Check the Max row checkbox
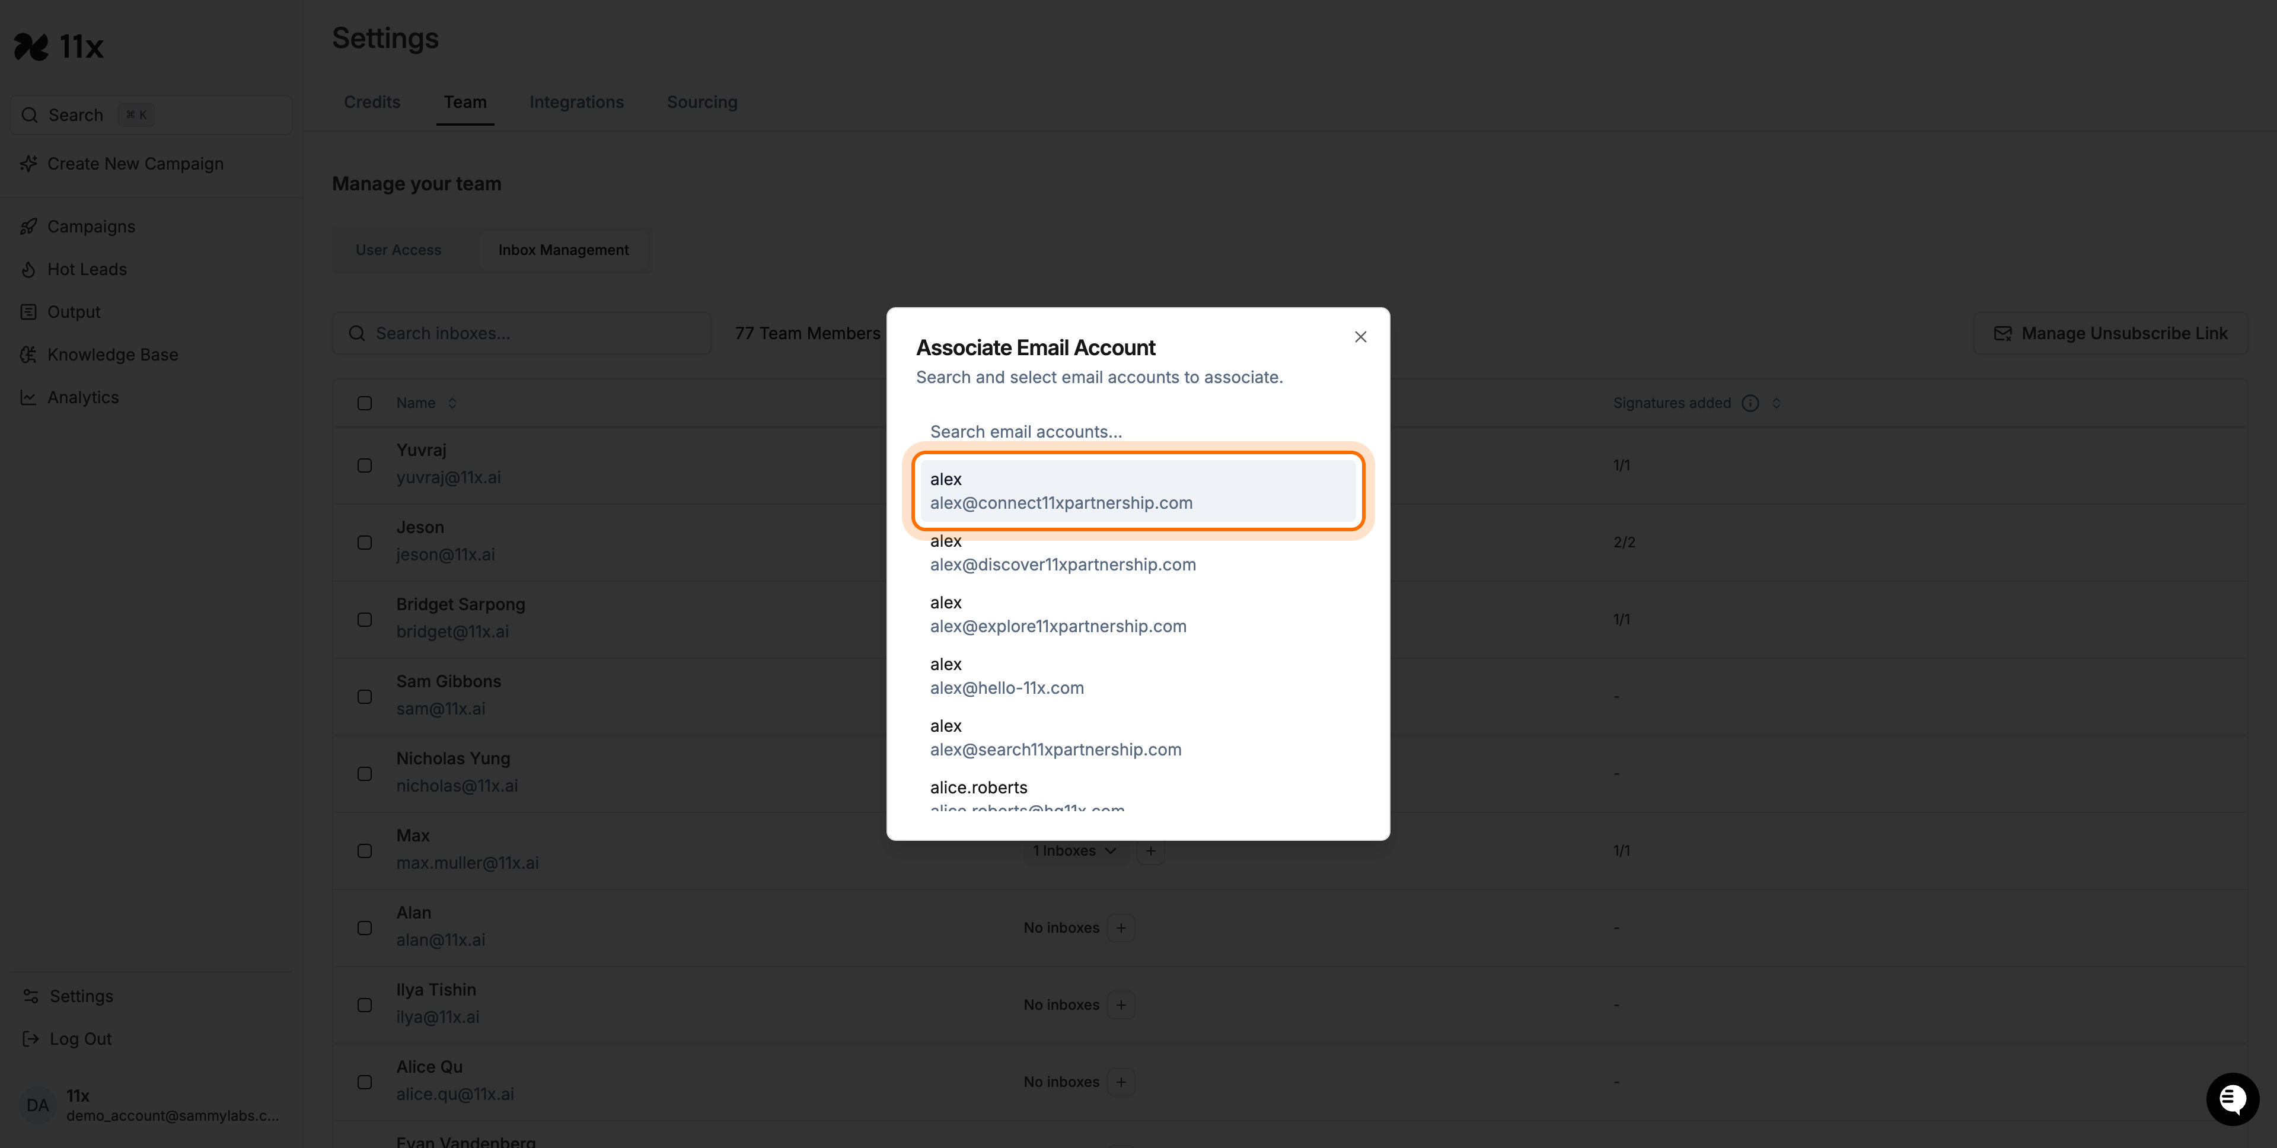The height and width of the screenshot is (1148, 2277). (x=364, y=850)
